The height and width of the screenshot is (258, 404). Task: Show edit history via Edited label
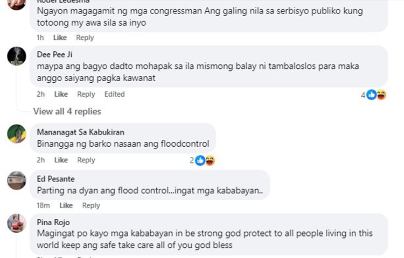114,94
